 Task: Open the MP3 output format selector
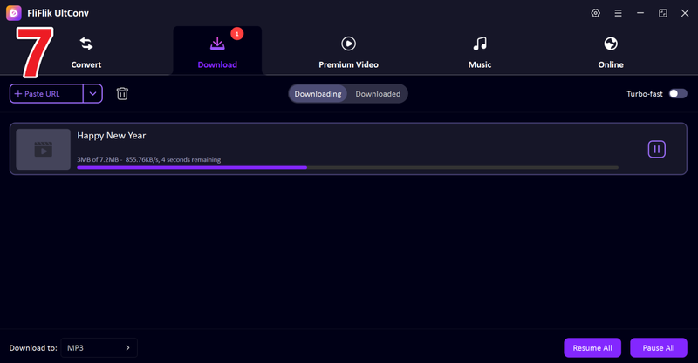[x=99, y=348]
